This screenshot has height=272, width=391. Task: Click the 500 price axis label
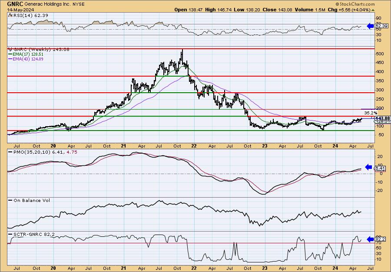[x=381, y=54]
